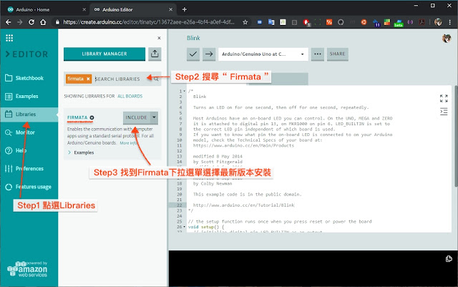Go back in the browser

(8, 22)
